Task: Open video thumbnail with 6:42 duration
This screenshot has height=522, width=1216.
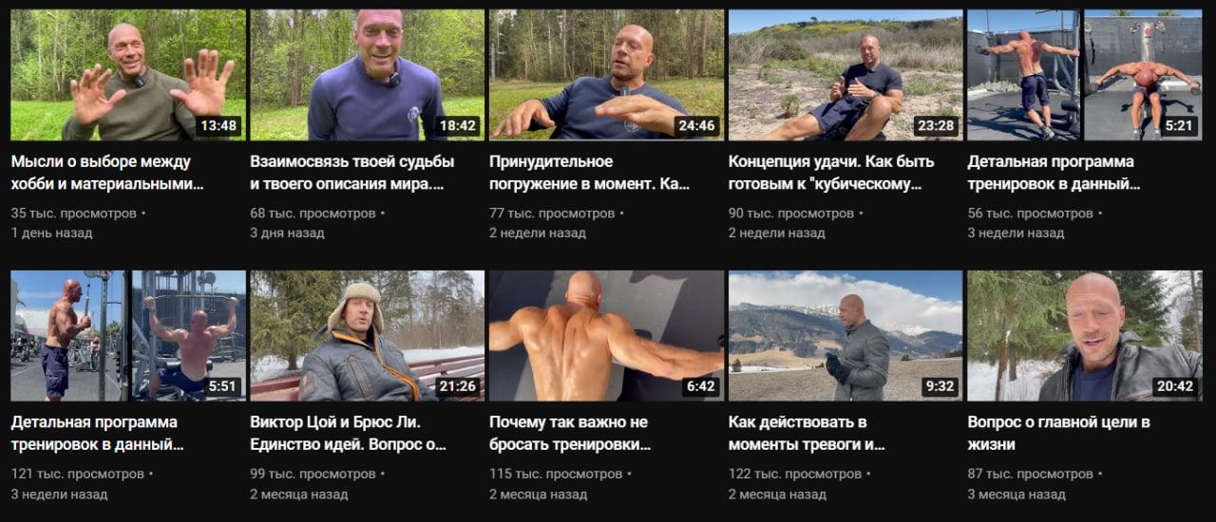Action: click(606, 336)
